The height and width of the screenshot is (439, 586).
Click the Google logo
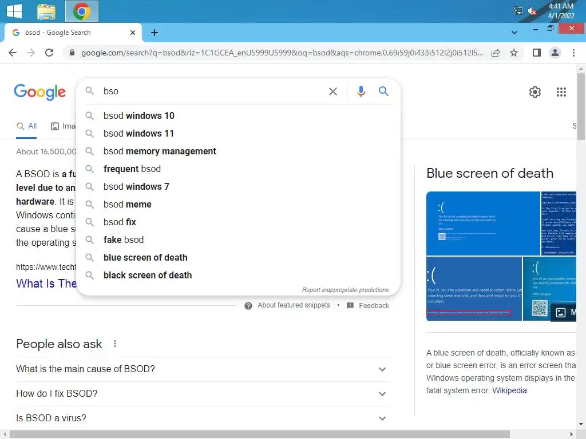click(x=39, y=92)
